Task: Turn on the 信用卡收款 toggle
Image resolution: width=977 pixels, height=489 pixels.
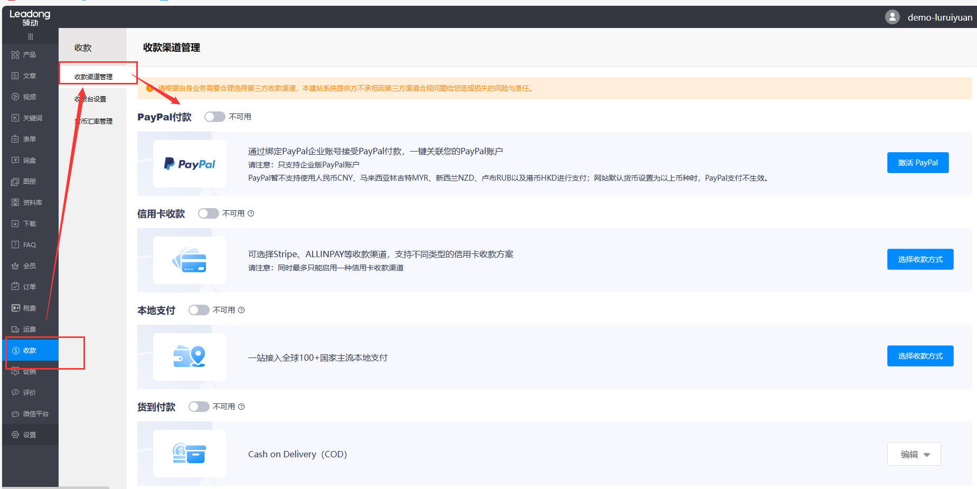Action: (x=208, y=213)
